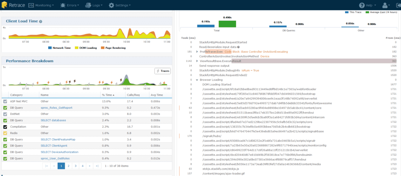
Task: Open the Logs menu
Action: (x=94, y=5)
